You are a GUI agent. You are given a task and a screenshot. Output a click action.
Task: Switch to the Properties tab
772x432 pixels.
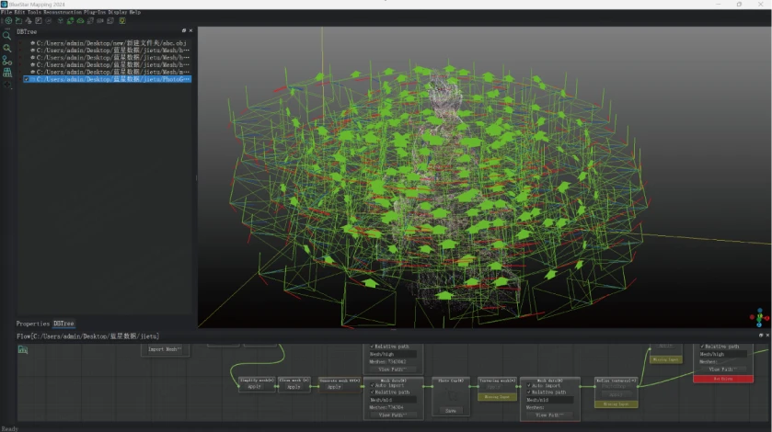pos(32,324)
